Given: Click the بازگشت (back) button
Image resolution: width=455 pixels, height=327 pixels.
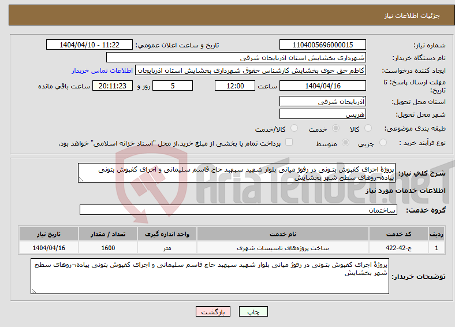Looking at the screenshot, I should click(213, 311).
